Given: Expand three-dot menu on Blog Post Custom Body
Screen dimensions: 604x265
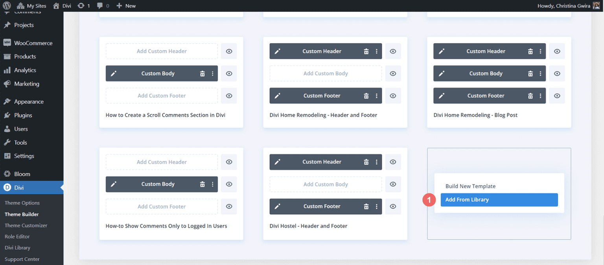Looking at the screenshot, I should 540,73.
